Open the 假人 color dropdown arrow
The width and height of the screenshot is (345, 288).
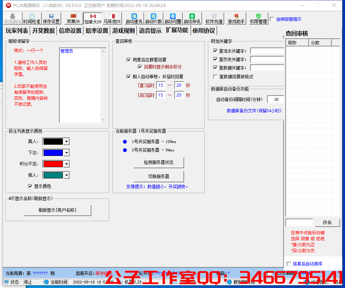(66, 175)
